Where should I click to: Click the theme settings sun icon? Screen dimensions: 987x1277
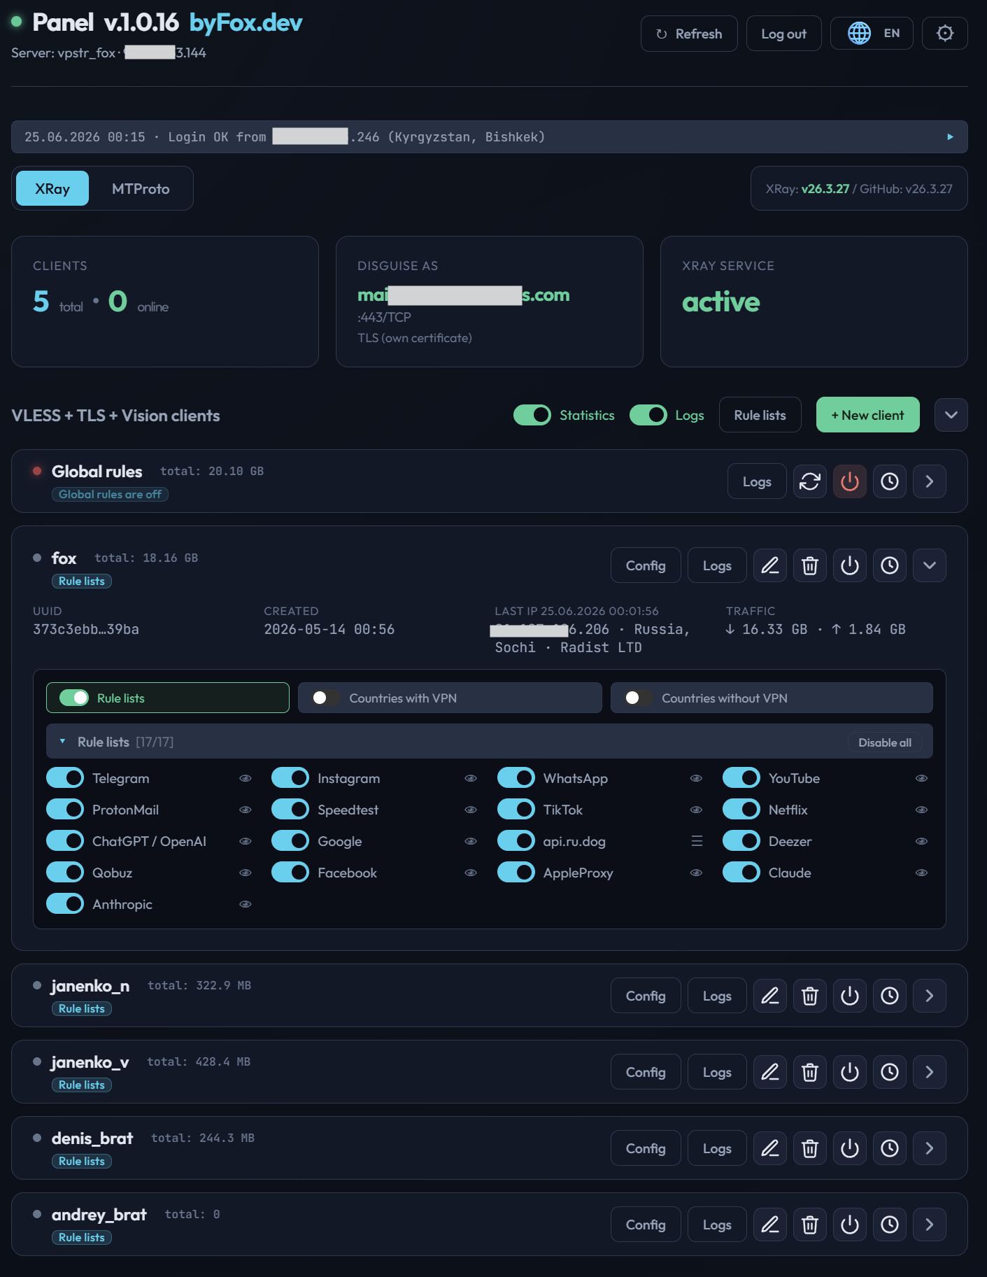[x=944, y=34]
